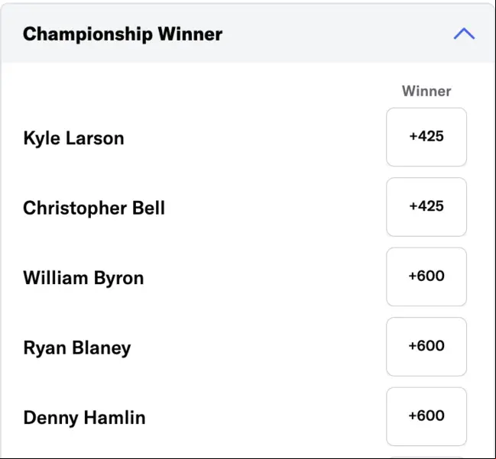Choose Denny Hamlin +600 odds button
Image resolution: width=496 pixels, height=459 pixels.
click(x=426, y=416)
